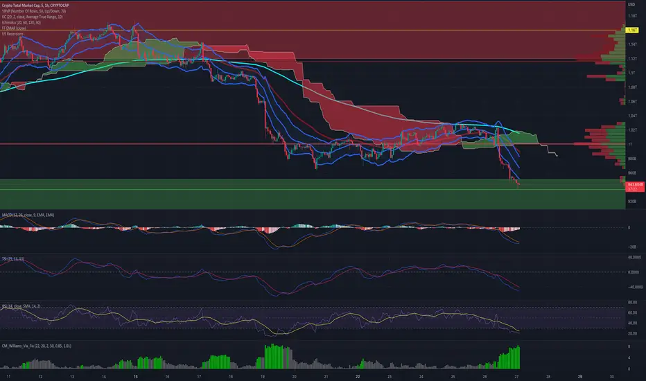Click the red 943.604B current price tag
The image size is (646, 381).
635,186
